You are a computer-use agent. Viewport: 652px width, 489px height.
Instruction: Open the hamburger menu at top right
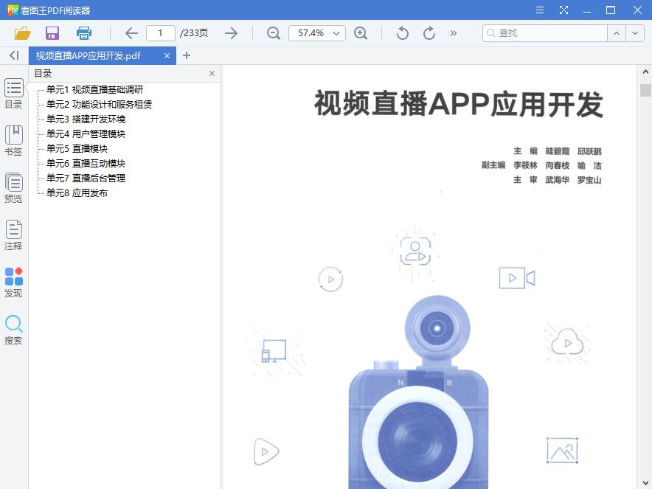point(539,10)
